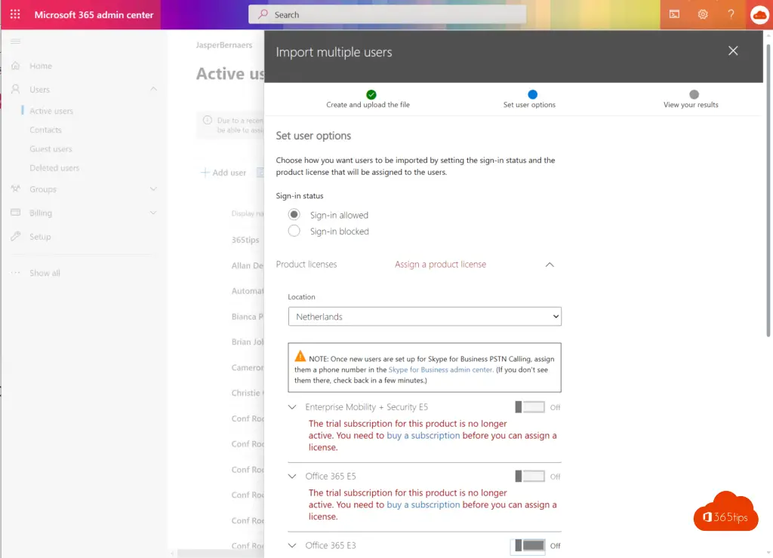Go to Home in the navigation
This screenshot has height=558, width=773.
click(x=41, y=66)
